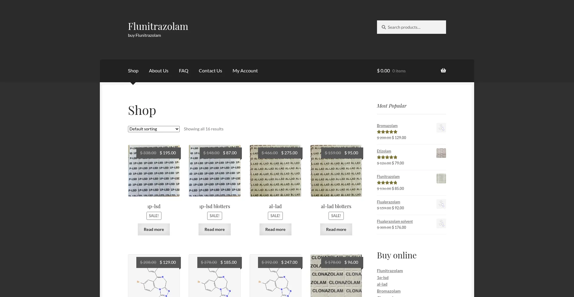Click the Flualprazolam sale price $92.00

pyautogui.click(x=398, y=208)
